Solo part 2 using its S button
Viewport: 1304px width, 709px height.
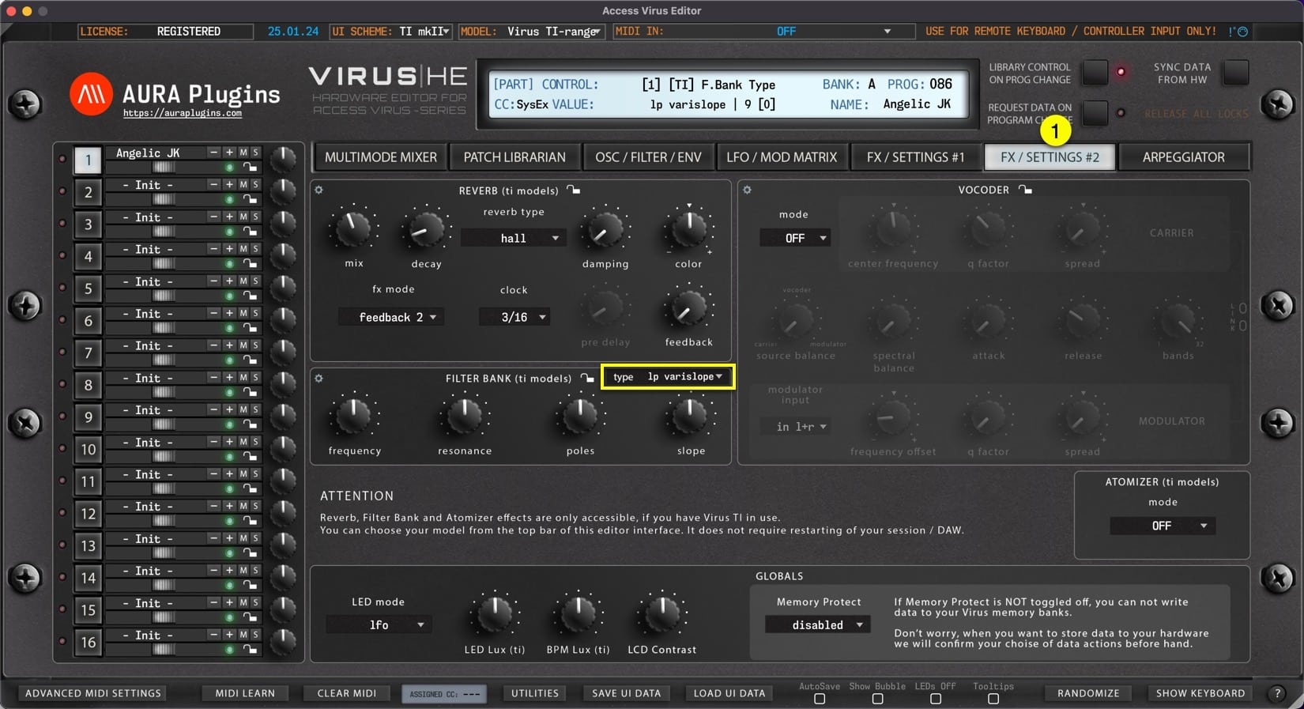(255, 184)
